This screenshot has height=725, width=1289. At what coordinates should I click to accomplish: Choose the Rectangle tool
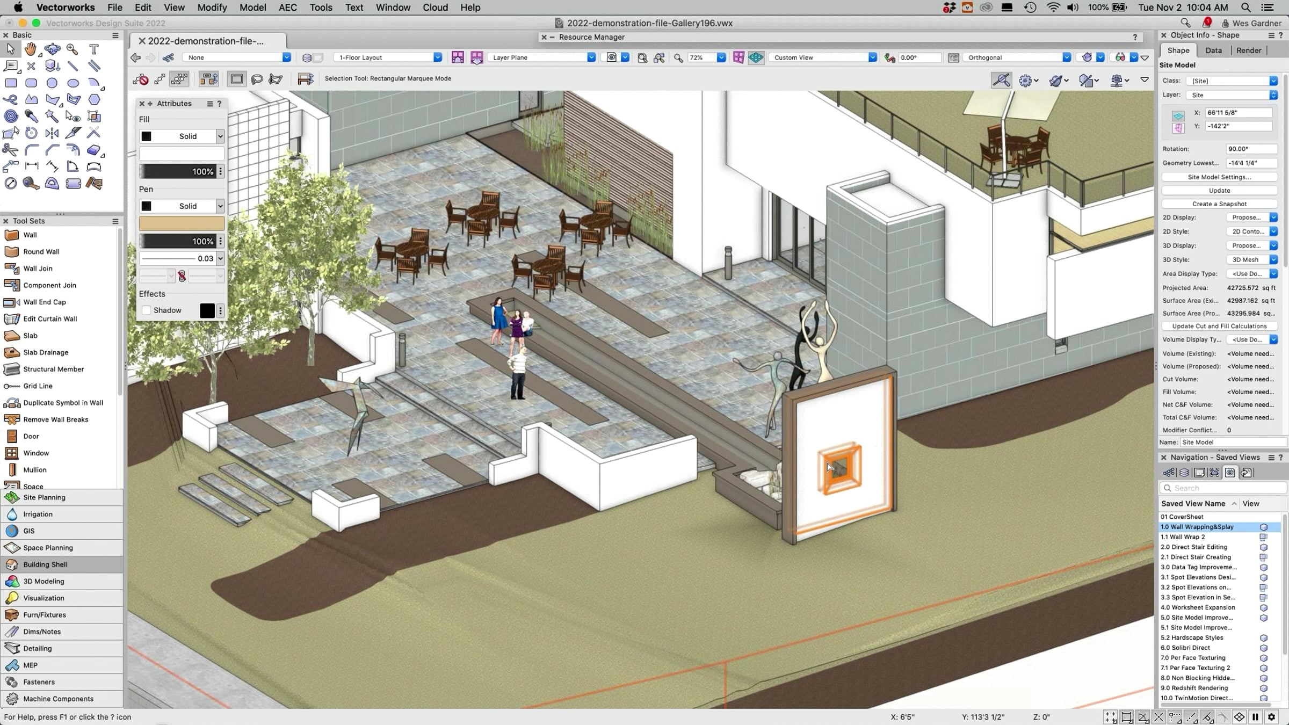tap(11, 83)
